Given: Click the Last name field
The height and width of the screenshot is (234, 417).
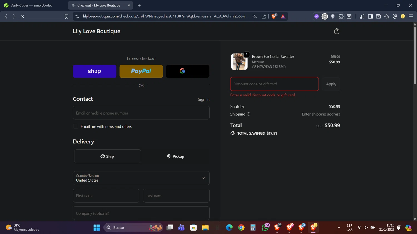Looking at the screenshot, I should 176,196.
